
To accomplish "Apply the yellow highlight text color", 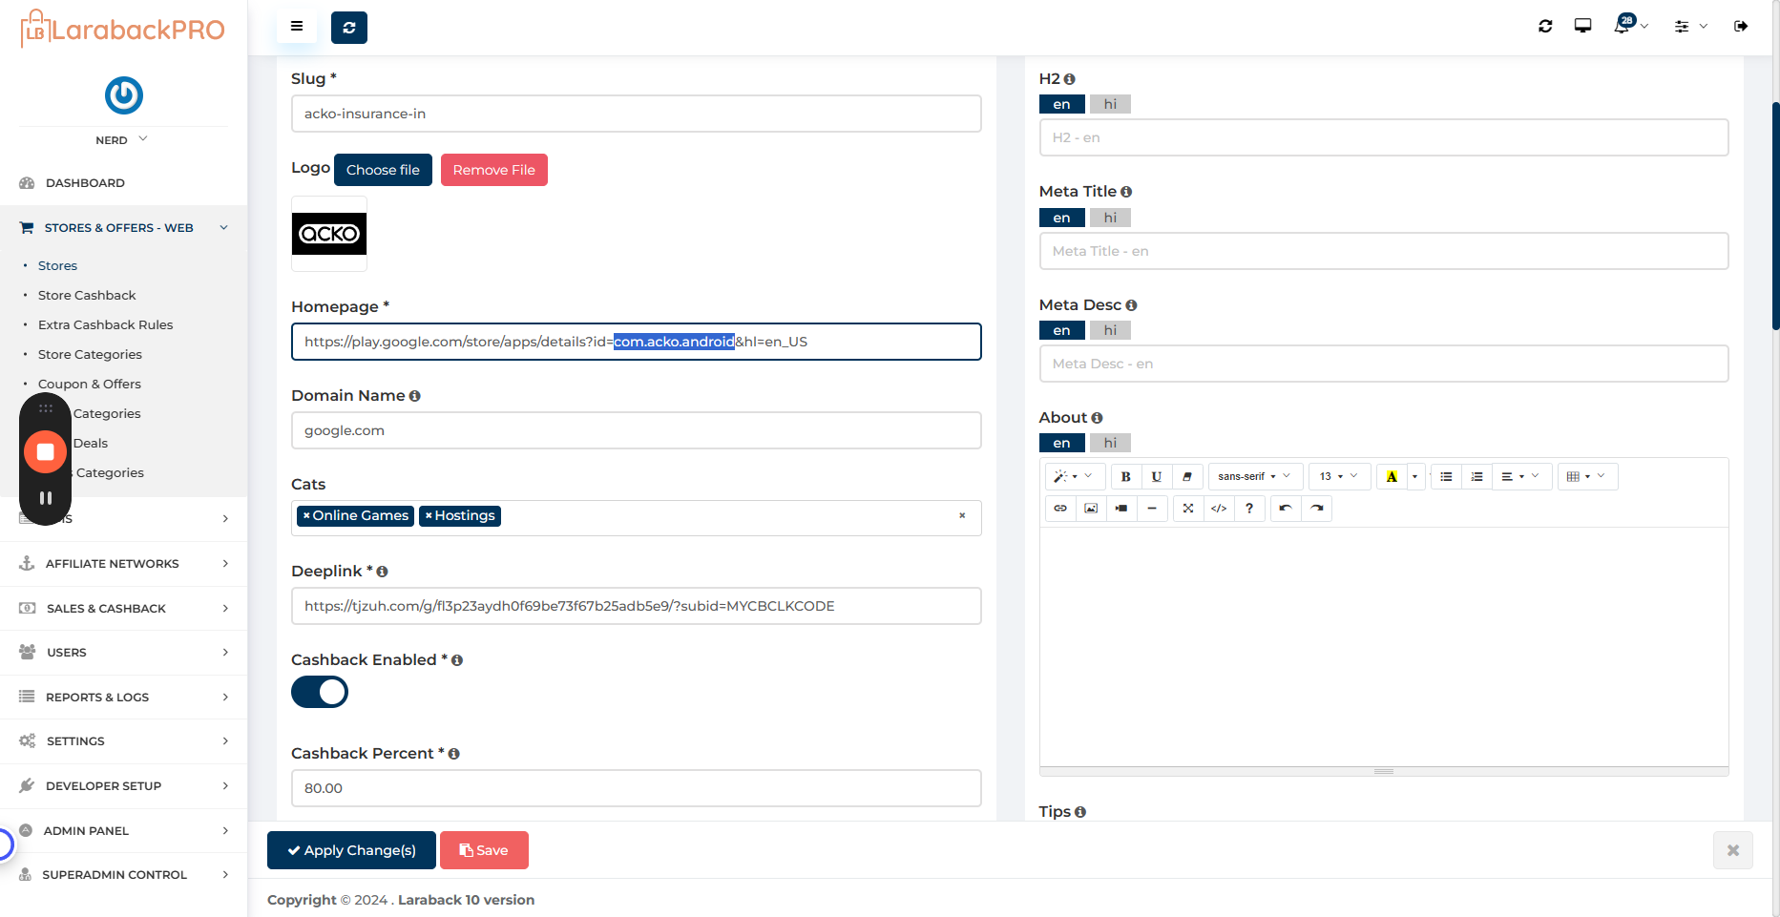I will [1392, 476].
